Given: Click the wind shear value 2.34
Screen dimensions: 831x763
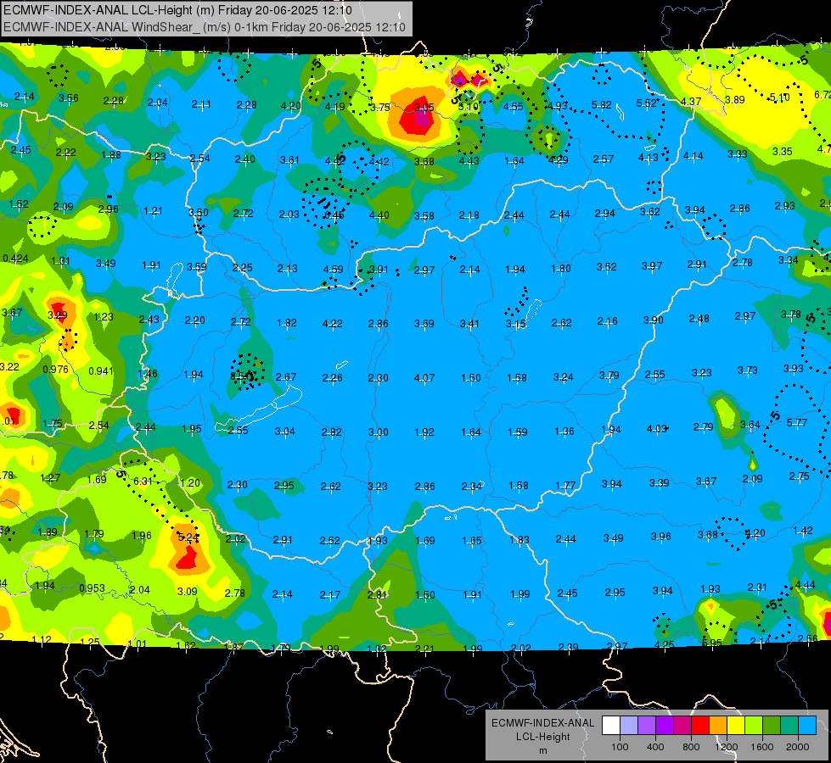Looking at the screenshot, I should pyautogui.click(x=471, y=487).
